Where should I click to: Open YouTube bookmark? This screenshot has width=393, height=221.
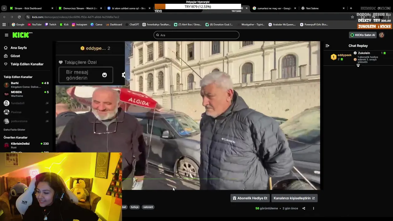click(x=35, y=25)
